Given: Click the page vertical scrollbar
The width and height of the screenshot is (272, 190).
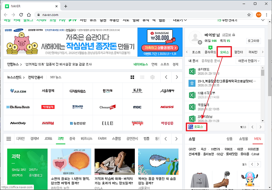Looking at the screenshot, I should click(x=269, y=68).
